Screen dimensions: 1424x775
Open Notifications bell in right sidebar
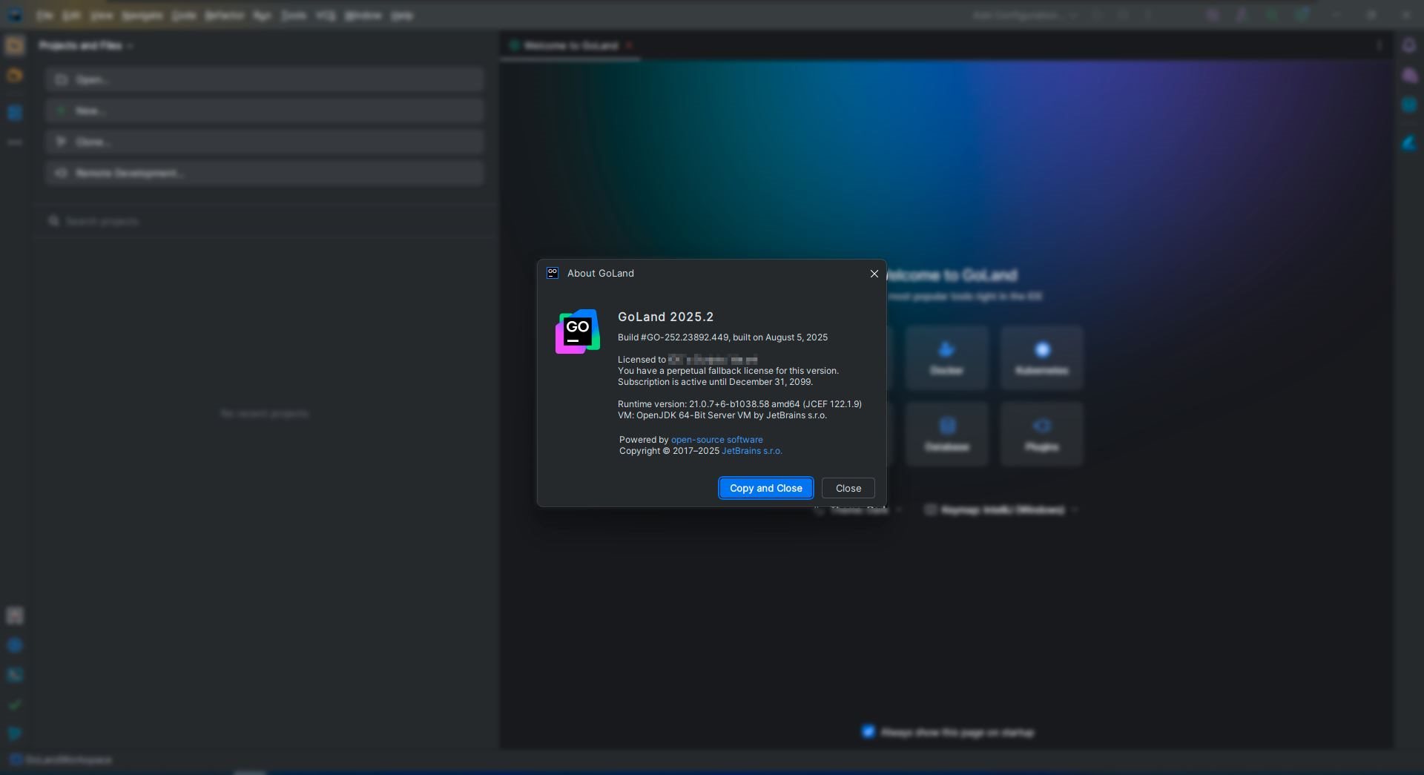(1409, 45)
